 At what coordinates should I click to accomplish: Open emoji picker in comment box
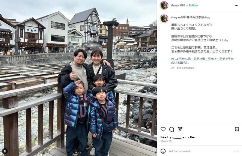pyautogui.click(x=163, y=151)
